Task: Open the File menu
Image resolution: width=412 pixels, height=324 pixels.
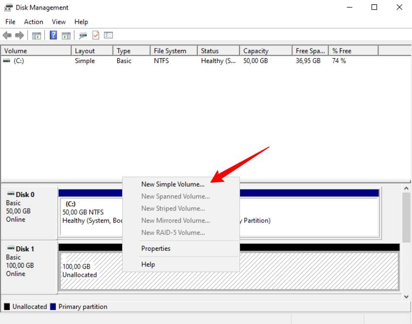Action: pos(10,22)
